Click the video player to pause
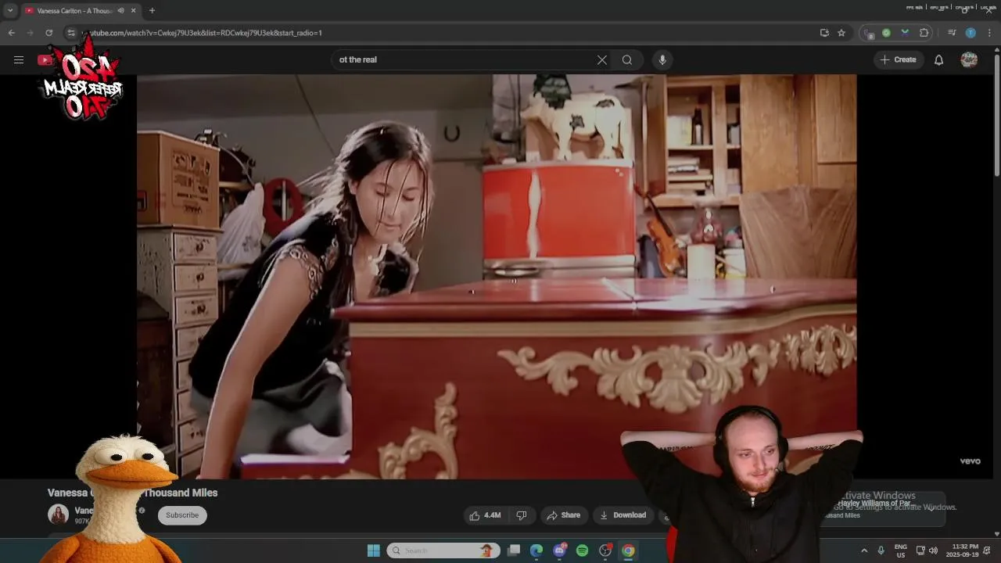 [x=497, y=277]
